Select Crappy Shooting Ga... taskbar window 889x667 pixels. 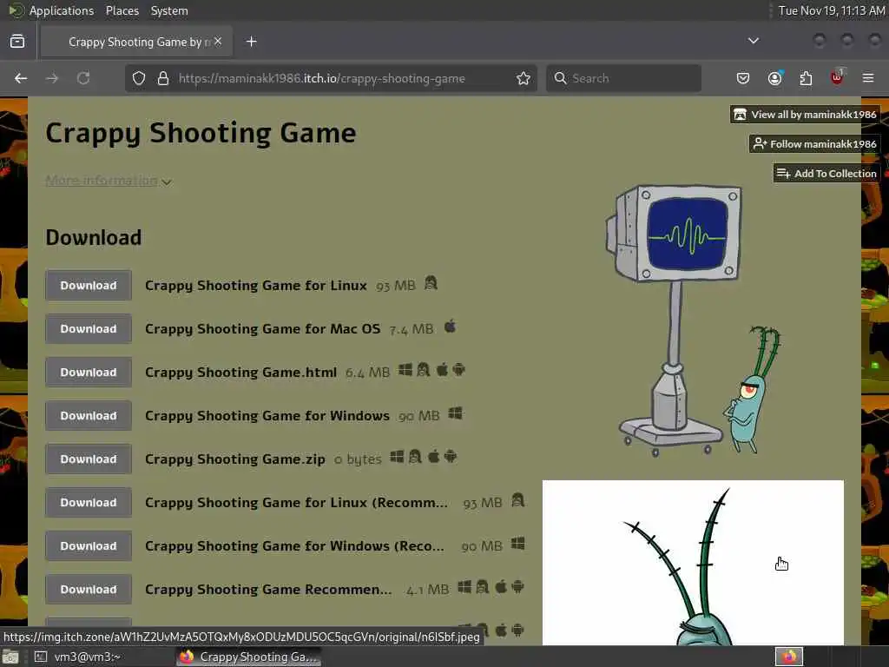(248, 657)
